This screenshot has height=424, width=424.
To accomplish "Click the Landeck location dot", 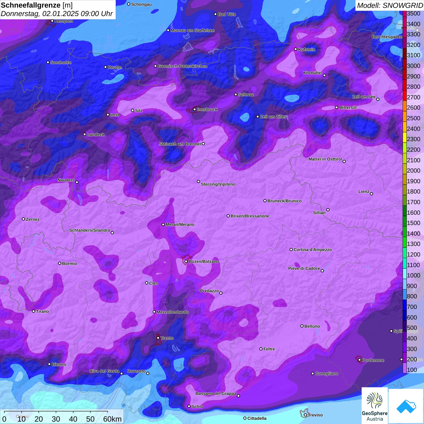I will [84, 134].
